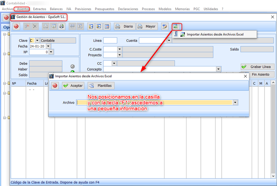This screenshot has height=186, width=277.
Task: Expand the Clave dropdown
Action: (x=37, y=40)
